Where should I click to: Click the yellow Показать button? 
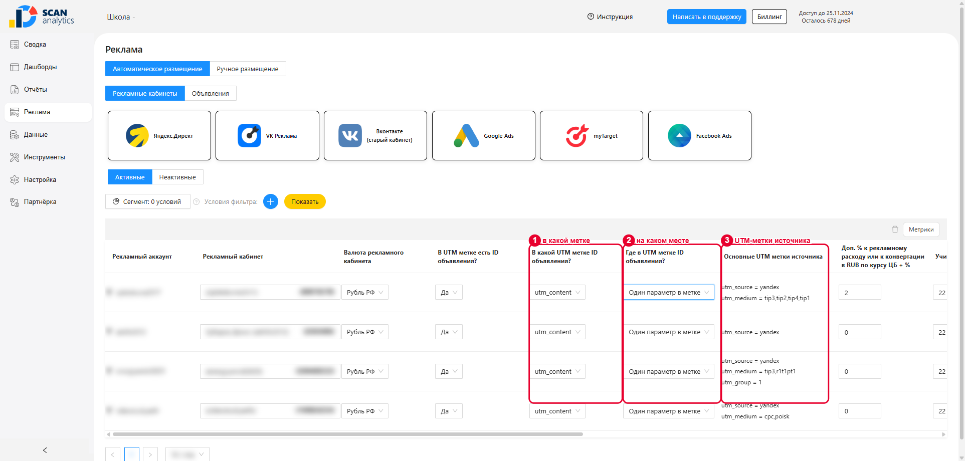click(305, 201)
